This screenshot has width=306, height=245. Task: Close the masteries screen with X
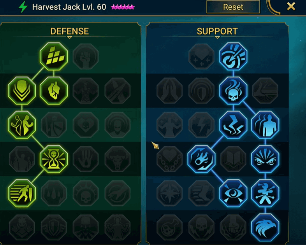tap(291, 7)
